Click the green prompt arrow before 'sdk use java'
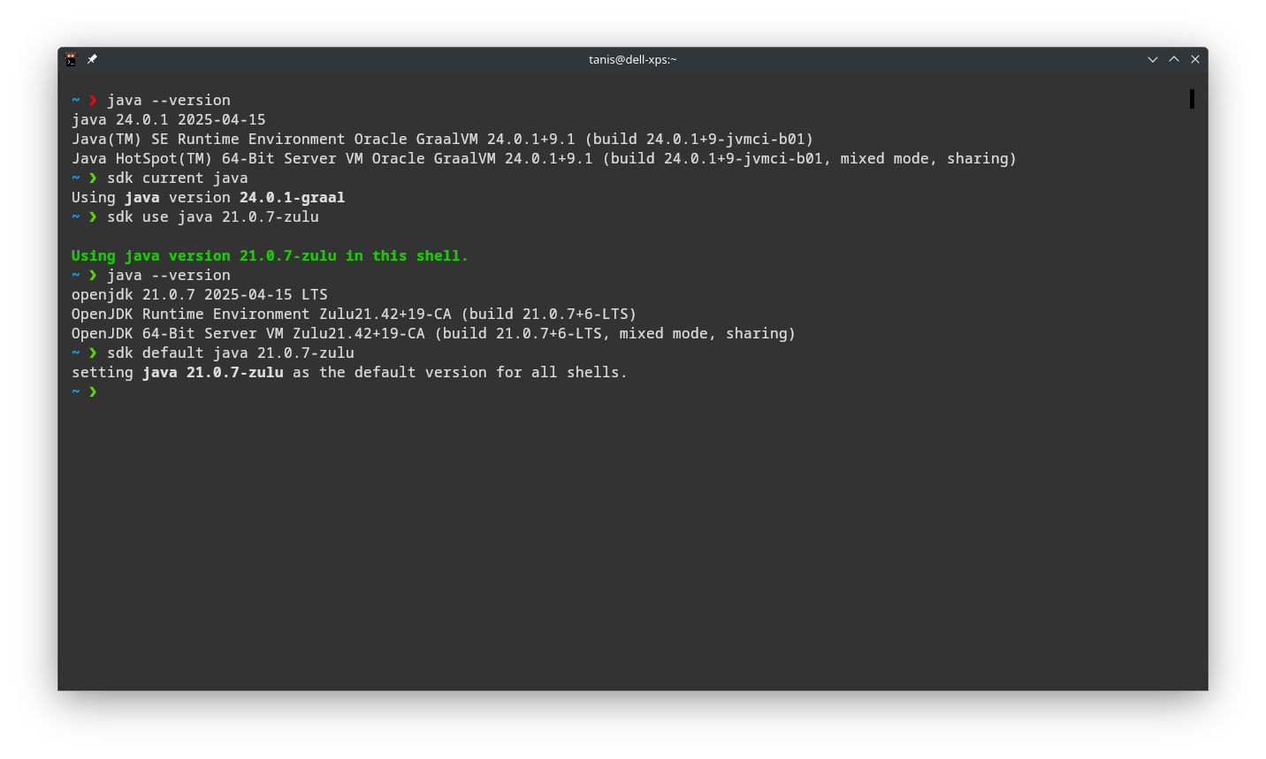 coord(93,217)
